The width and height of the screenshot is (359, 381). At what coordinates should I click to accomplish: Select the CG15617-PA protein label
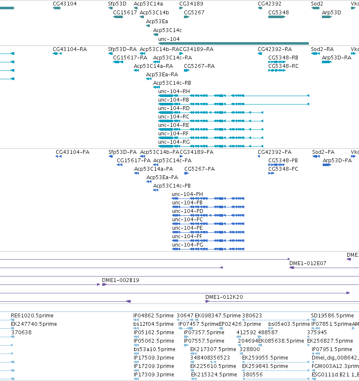(134, 161)
